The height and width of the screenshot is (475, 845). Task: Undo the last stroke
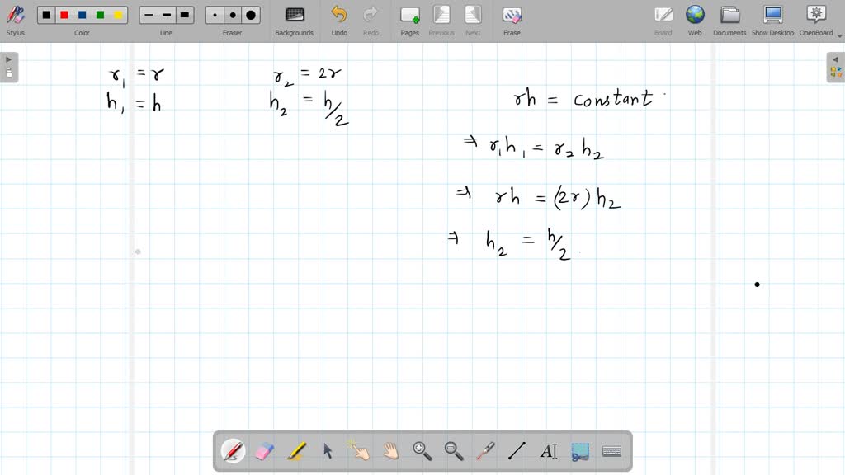[x=339, y=21]
